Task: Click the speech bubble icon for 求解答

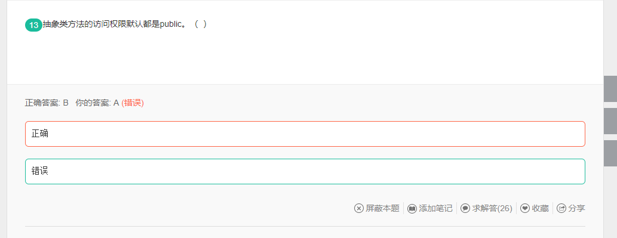Action: pos(465,208)
